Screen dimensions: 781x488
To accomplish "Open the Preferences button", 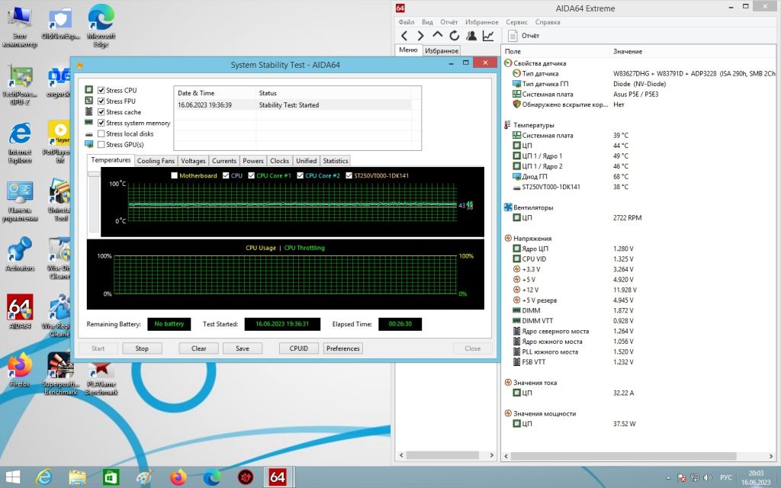I will click(342, 348).
